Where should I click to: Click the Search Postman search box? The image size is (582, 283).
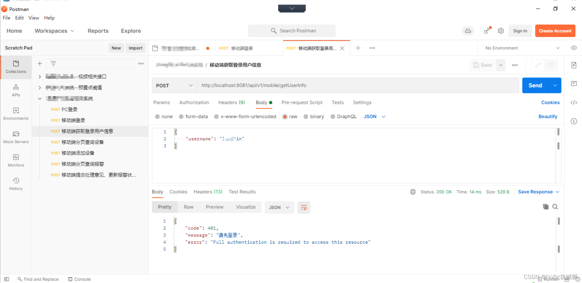pyautogui.click(x=292, y=31)
